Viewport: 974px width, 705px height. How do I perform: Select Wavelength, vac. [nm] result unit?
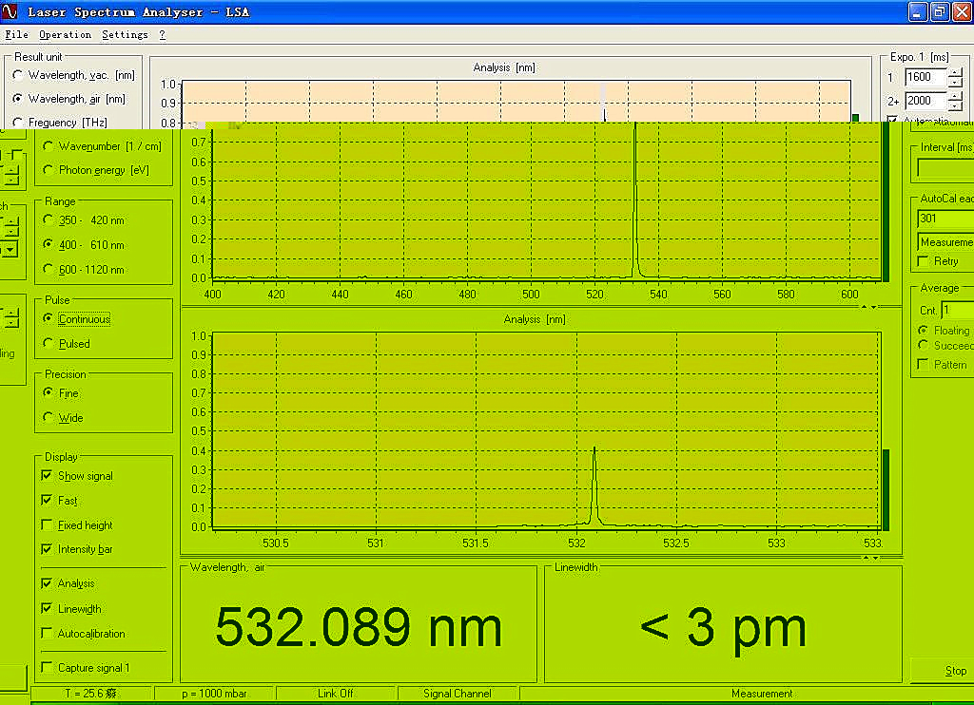pyautogui.click(x=18, y=75)
